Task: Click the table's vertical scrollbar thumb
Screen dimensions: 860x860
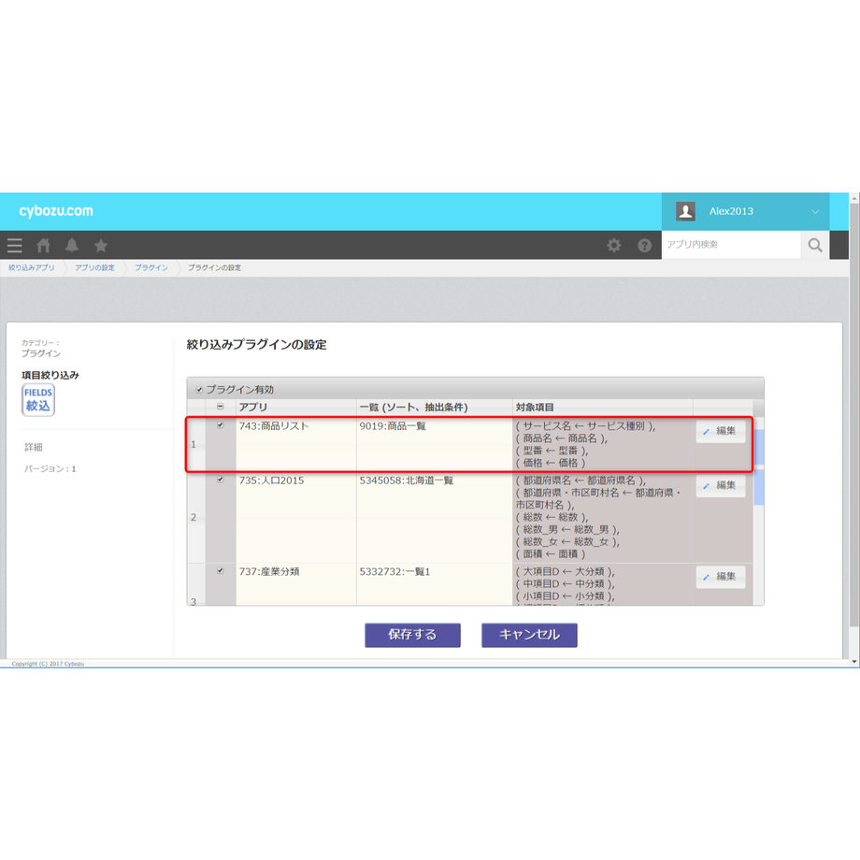Action: point(758,466)
